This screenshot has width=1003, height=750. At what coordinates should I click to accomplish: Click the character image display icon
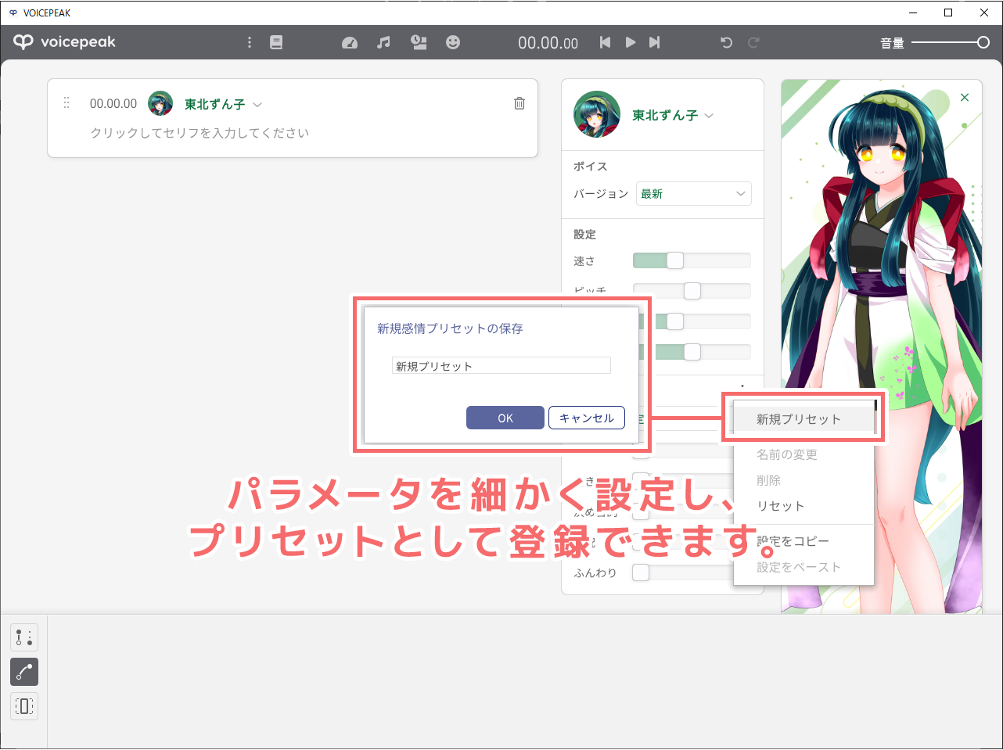[419, 42]
